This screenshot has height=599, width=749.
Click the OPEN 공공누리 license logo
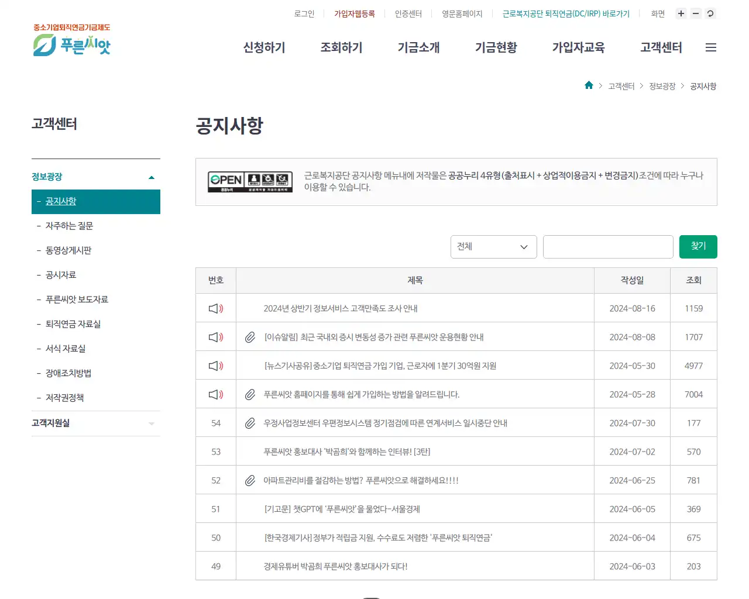pyautogui.click(x=250, y=182)
